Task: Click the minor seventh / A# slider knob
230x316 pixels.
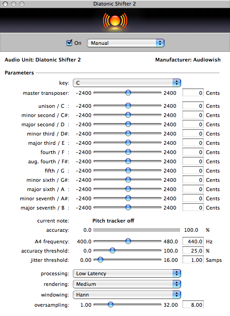Action: point(128,198)
